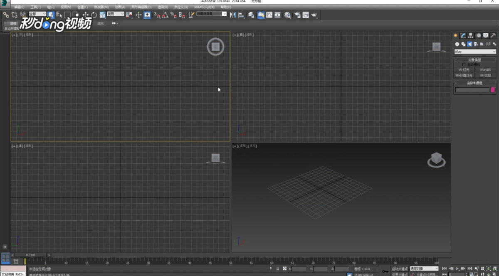The height and width of the screenshot is (276, 499).
Task: Select Lights category icon
Action: coord(469,44)
